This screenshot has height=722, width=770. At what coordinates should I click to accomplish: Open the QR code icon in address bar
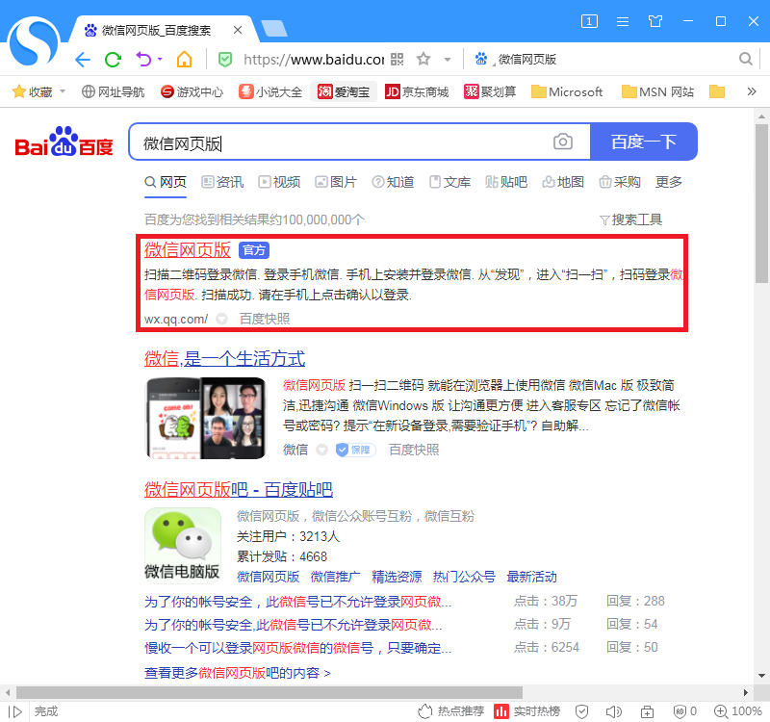pos(397,60)
